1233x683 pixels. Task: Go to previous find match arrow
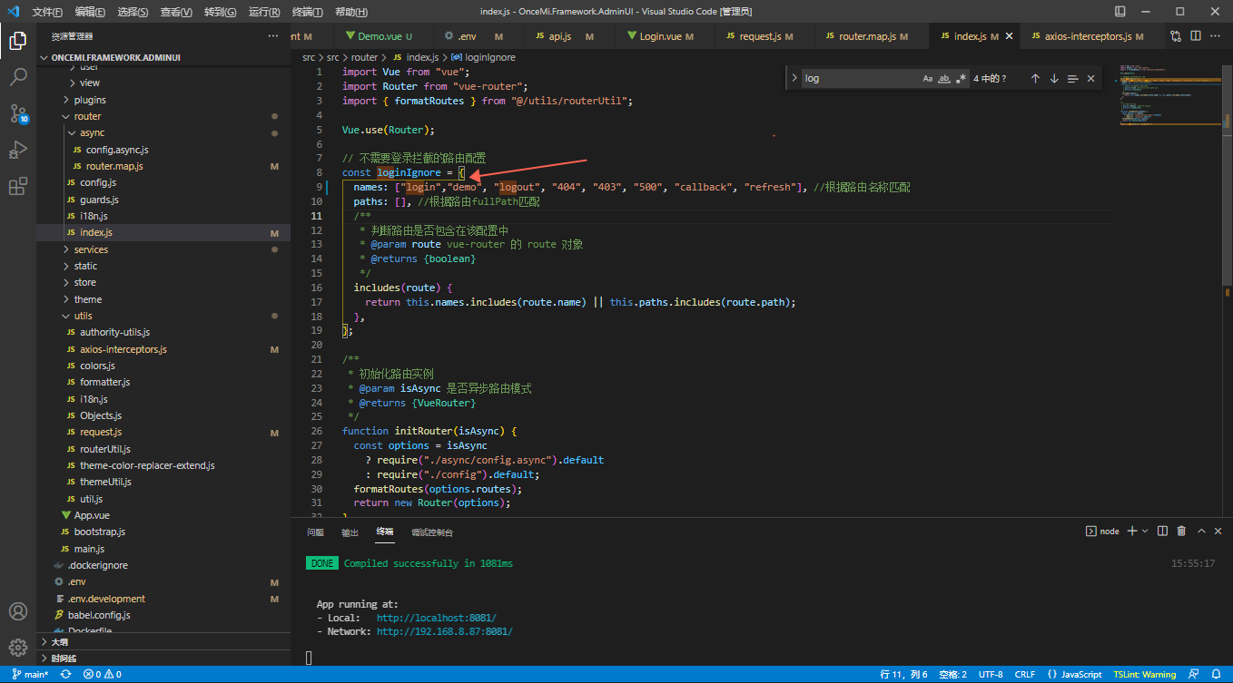pos(1035,79)
